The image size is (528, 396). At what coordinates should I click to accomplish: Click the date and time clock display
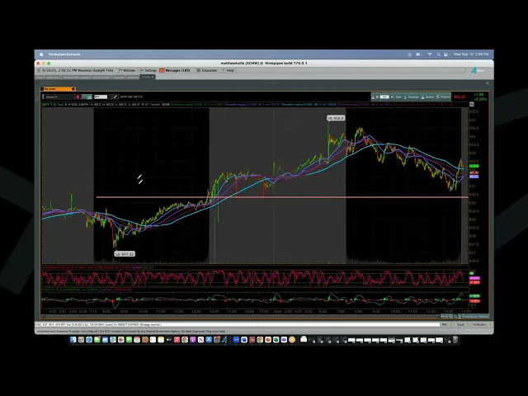click(78, 70)
